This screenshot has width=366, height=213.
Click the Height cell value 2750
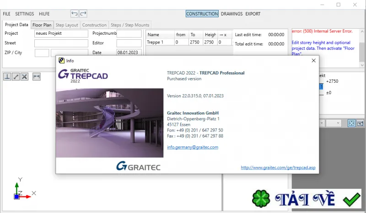click(210, 42)
